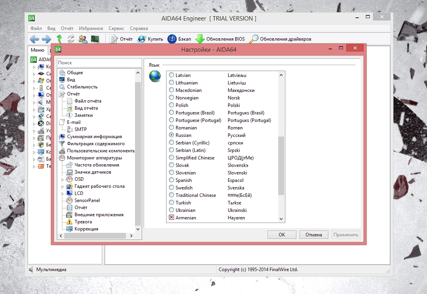The height and width of the screenshot is (294, 427).
Task: Click the forward arrow in main toolbar
Action: coord(46,39)
